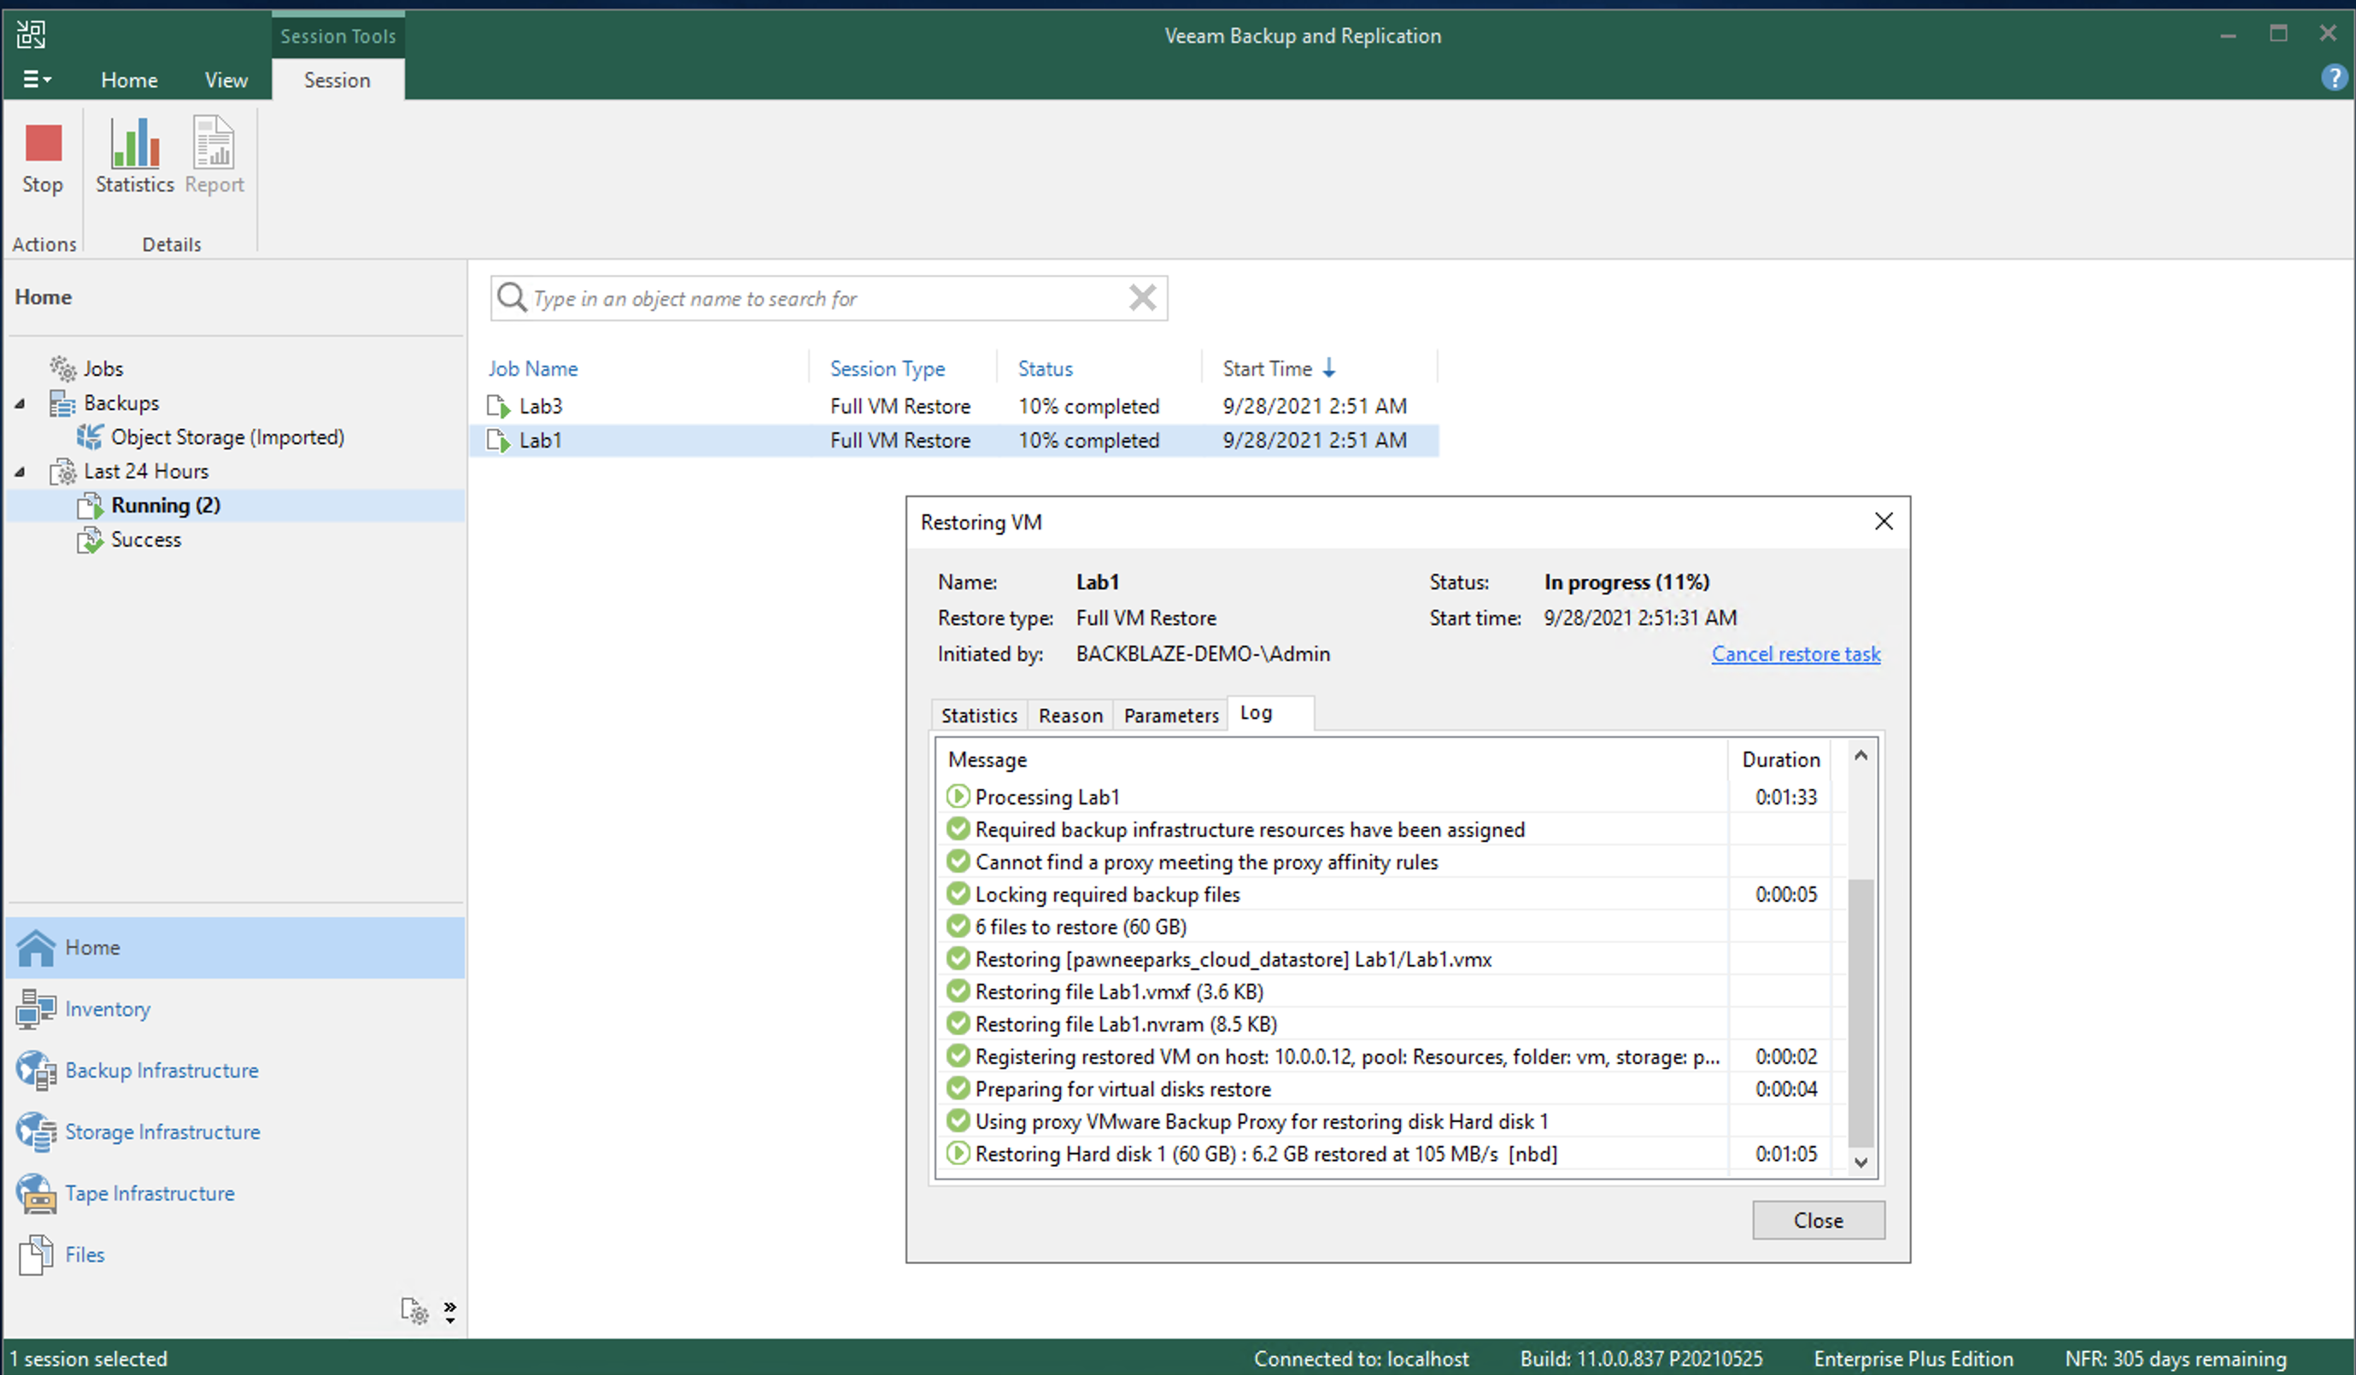Open Storage Infrastructure view icon

(37, 1132)
